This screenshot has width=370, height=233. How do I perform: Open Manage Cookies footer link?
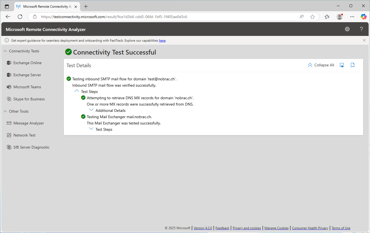click(x=277, y=228)
